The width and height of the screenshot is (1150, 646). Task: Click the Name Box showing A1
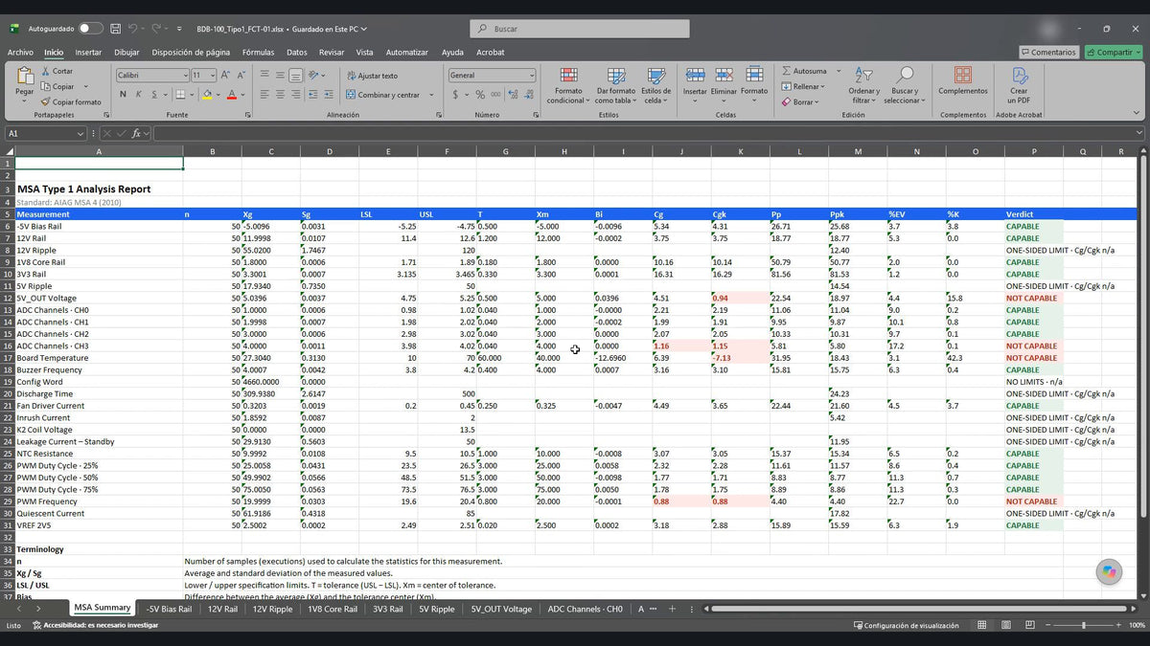click(45, 133)
